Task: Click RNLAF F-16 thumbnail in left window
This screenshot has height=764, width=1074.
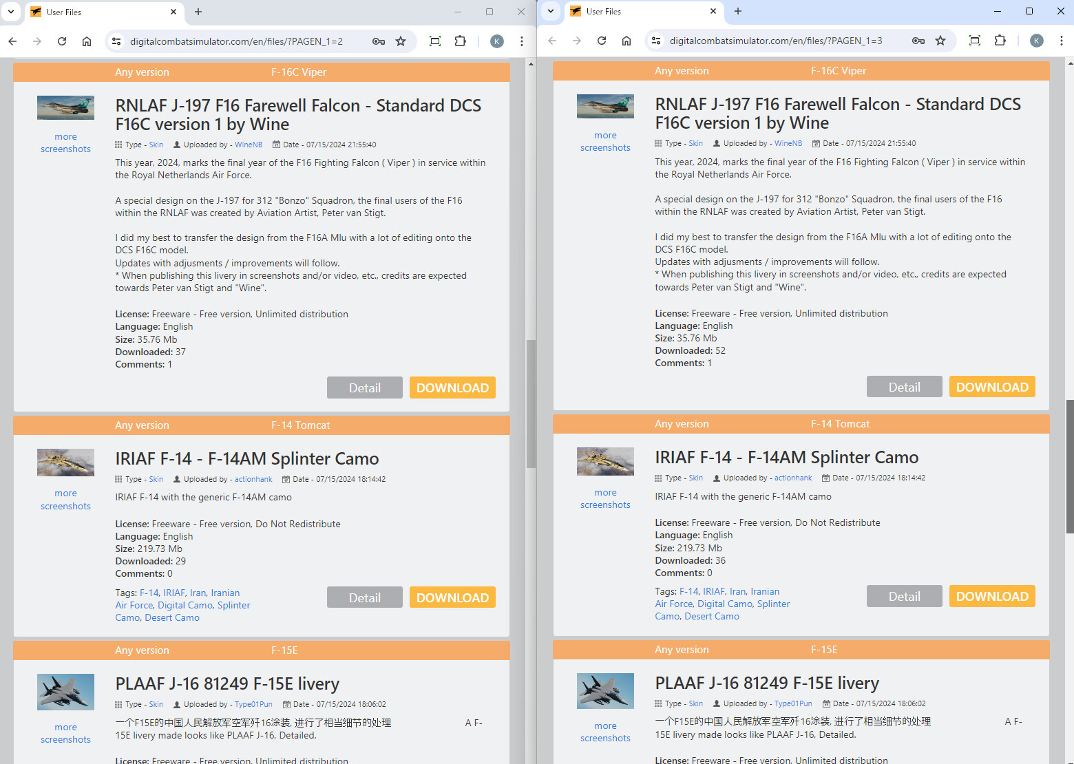Action: [x=65, y=108]
